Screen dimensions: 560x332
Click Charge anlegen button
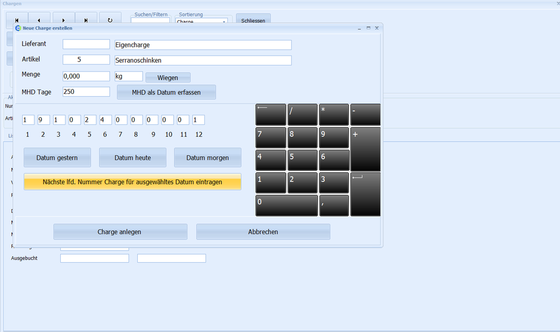[x=120, y=232]
